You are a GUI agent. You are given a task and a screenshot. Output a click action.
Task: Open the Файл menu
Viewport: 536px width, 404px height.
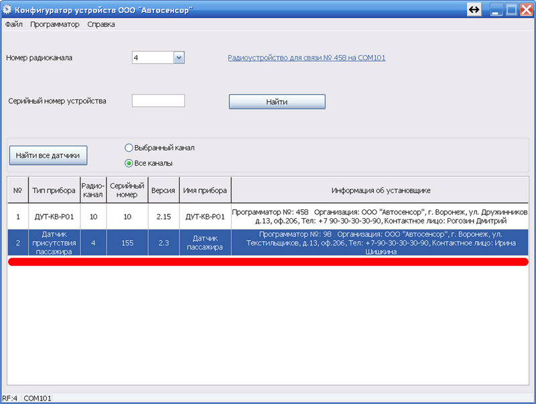click(x=13, y=24)
